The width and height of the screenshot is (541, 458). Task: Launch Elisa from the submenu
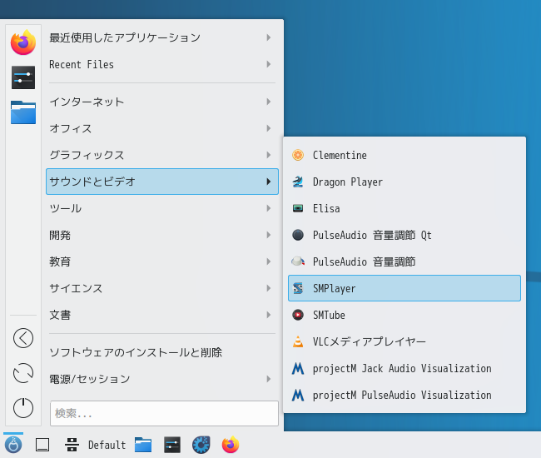click(405, 208)
